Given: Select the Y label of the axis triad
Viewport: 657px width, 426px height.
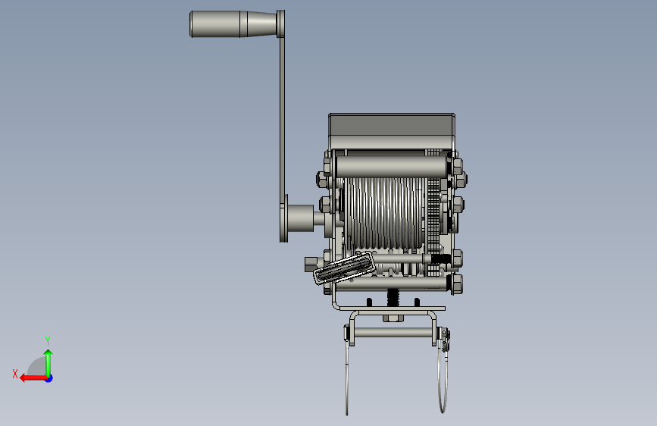Looking at the screenshot, I should coord(48,340).
